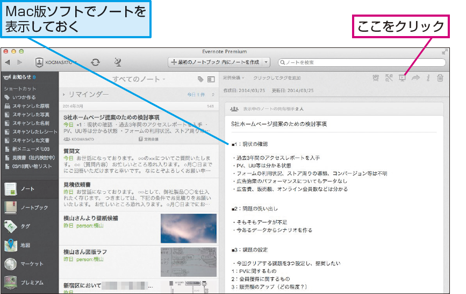Viewport: 466px width, 294px height.
Task: Click the 作成日: 2014/03/25 date
Action: tap(244, 90)
